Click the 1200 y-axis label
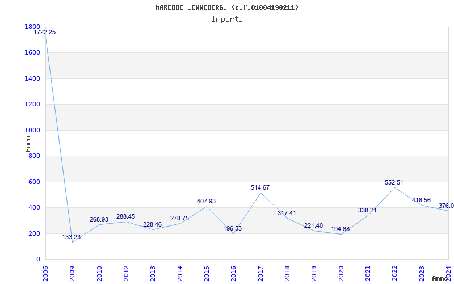The image size is (454, 284). pos(32,105)
